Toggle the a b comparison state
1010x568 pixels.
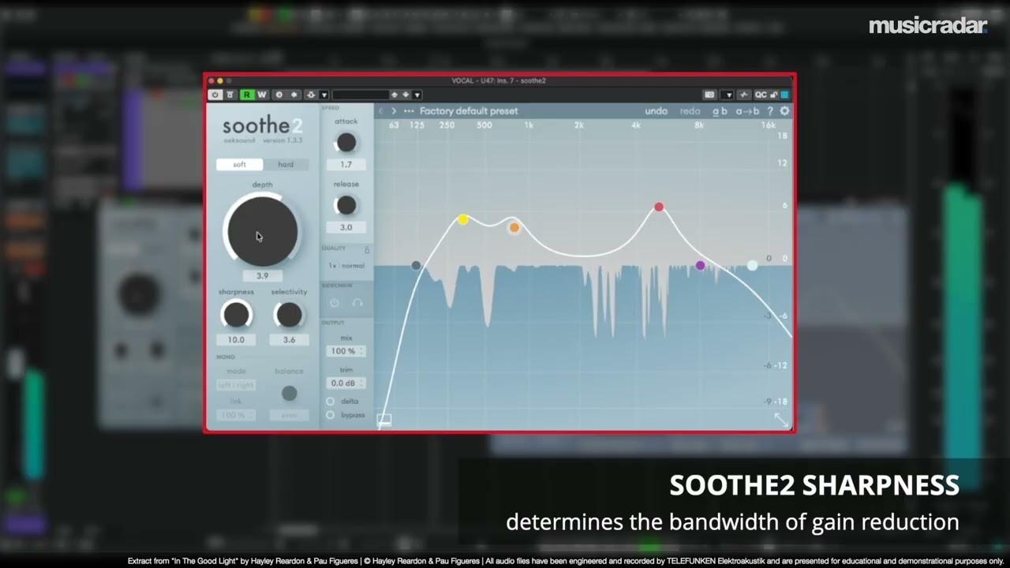[x=720, y=111]
